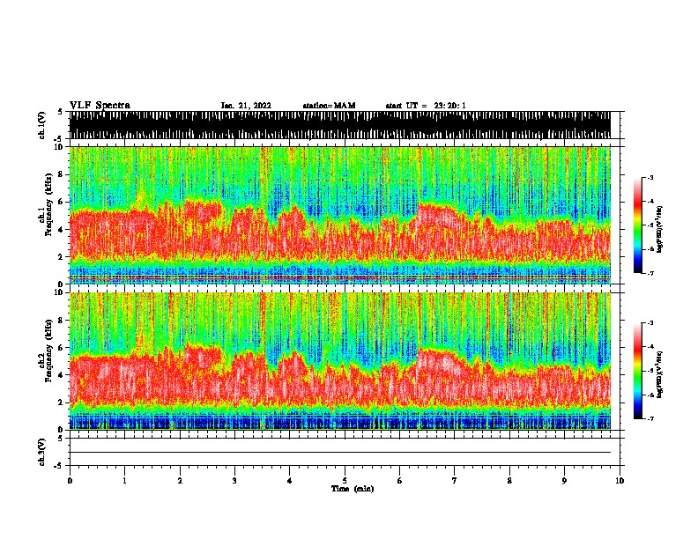Click the "9" tick label on the time axis

(564, 481)
